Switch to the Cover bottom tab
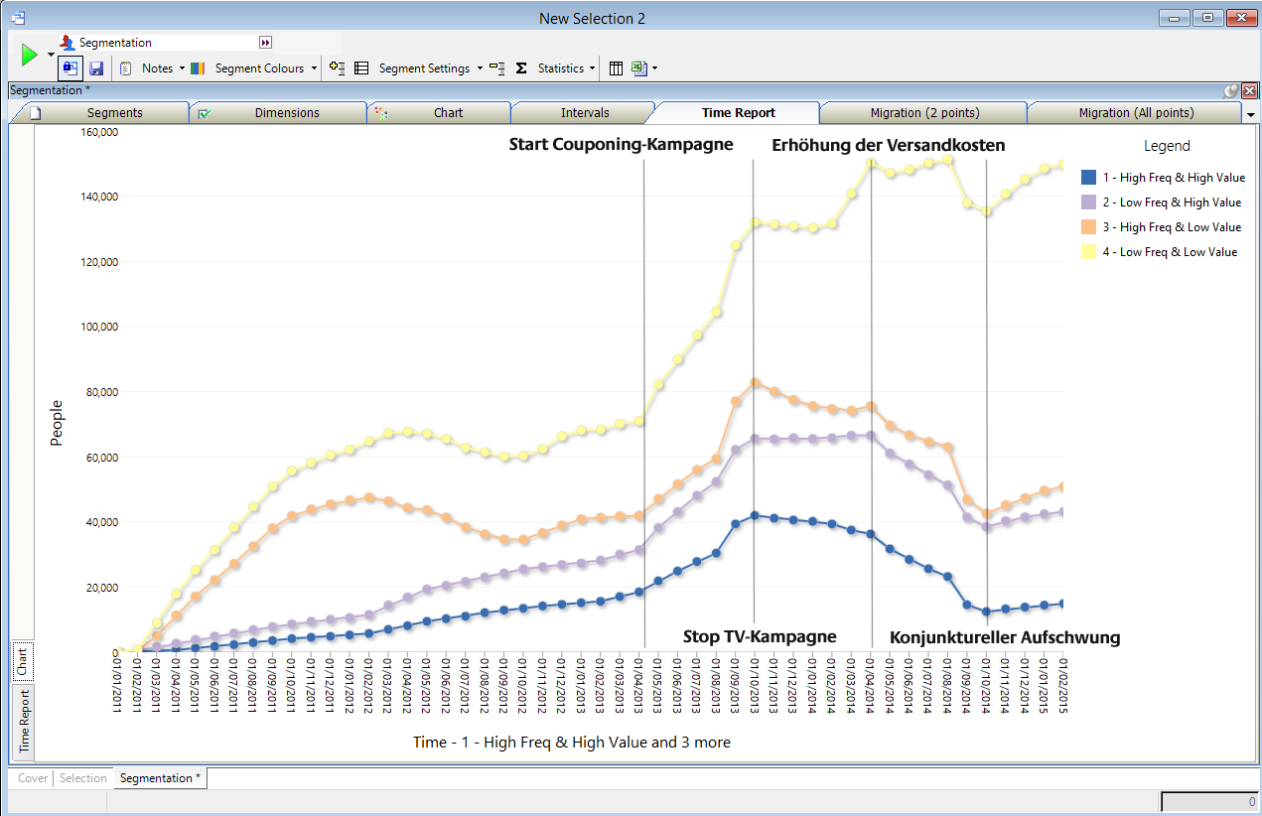This screenshot has height=816, width=1262. coord(33,778)
